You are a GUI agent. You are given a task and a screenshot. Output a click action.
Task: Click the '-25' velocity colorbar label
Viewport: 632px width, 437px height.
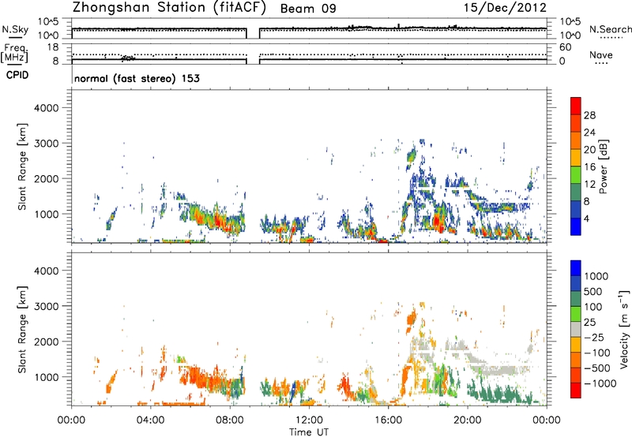pyautogui.click(x=596, y=337)
